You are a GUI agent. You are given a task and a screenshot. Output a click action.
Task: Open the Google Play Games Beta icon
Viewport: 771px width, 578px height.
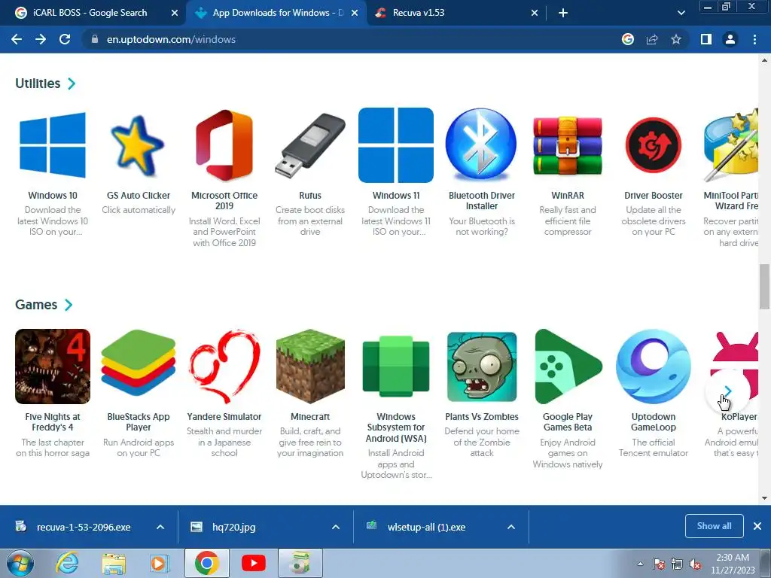(568, 367)
